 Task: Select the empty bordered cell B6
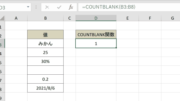click(x=46, y=70)
